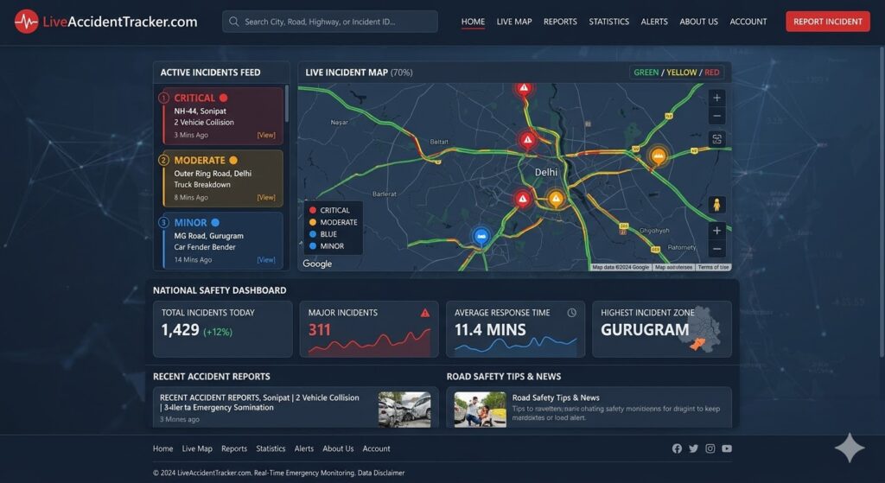Image resolution: width=885 pixels, height=483 pixels.
Task: View the Outer Ring Road truck breakdown
Action: [x=266, y=198]
